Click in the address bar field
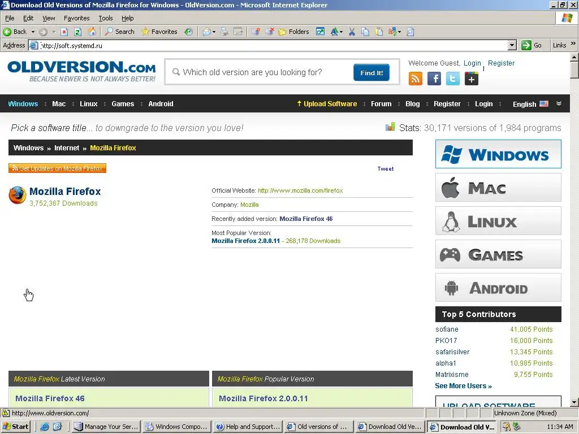The width and height of the screenshot is (579, 434). [x=273, y=45]
